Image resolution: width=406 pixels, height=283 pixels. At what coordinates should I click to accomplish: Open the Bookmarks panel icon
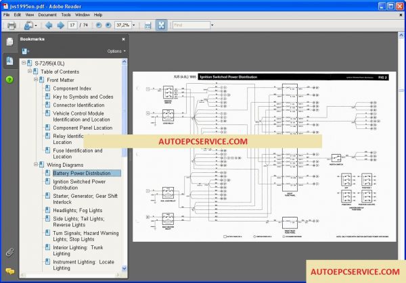[9, 61]
